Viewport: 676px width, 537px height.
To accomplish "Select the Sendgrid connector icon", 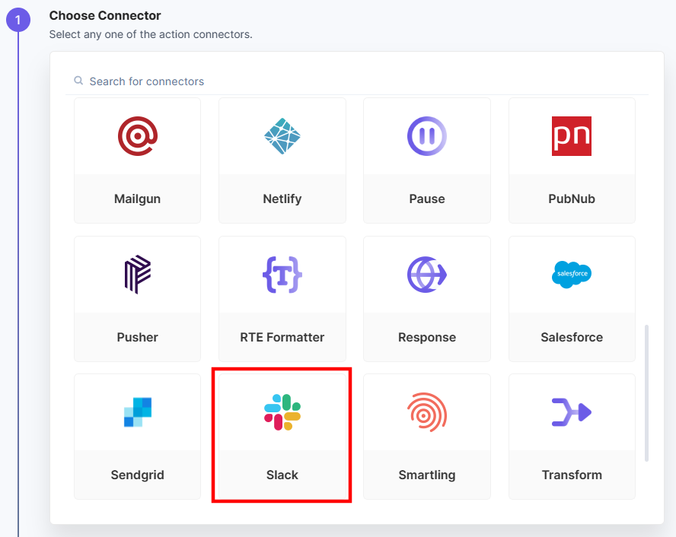I will [138, 412].
